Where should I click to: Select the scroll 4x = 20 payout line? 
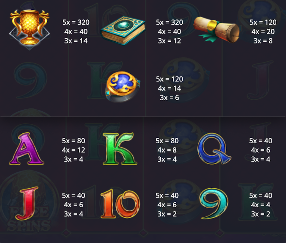coord(263,32)
